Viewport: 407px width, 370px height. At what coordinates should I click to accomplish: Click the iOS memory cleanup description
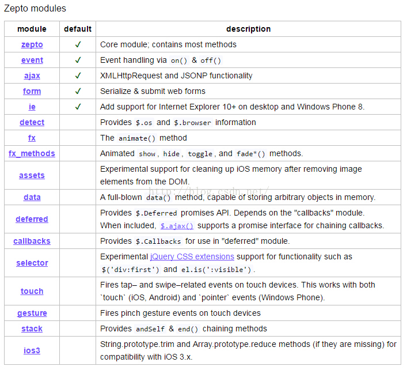pos(231,175)
